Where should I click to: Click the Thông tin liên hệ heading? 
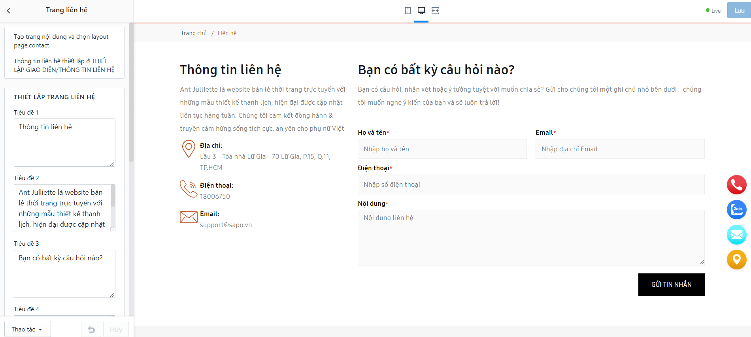click(230, 70)
